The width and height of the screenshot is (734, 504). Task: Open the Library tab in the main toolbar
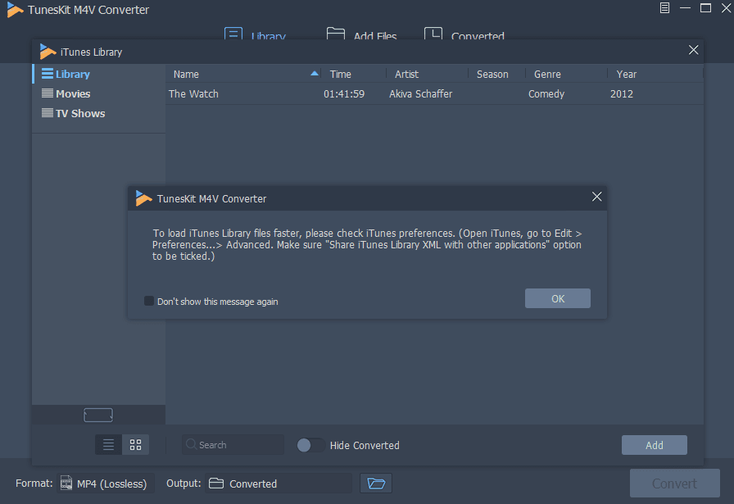(255, 34)
